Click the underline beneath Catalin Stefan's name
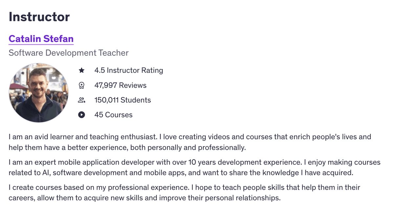 pyautogui.click(x=41, y=44)
